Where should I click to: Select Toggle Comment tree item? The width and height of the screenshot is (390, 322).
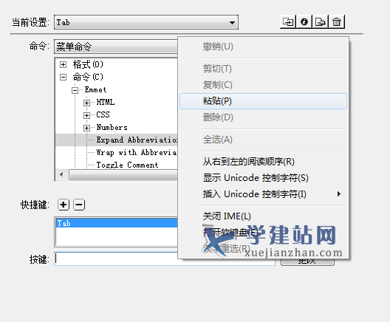coord(127,165)
